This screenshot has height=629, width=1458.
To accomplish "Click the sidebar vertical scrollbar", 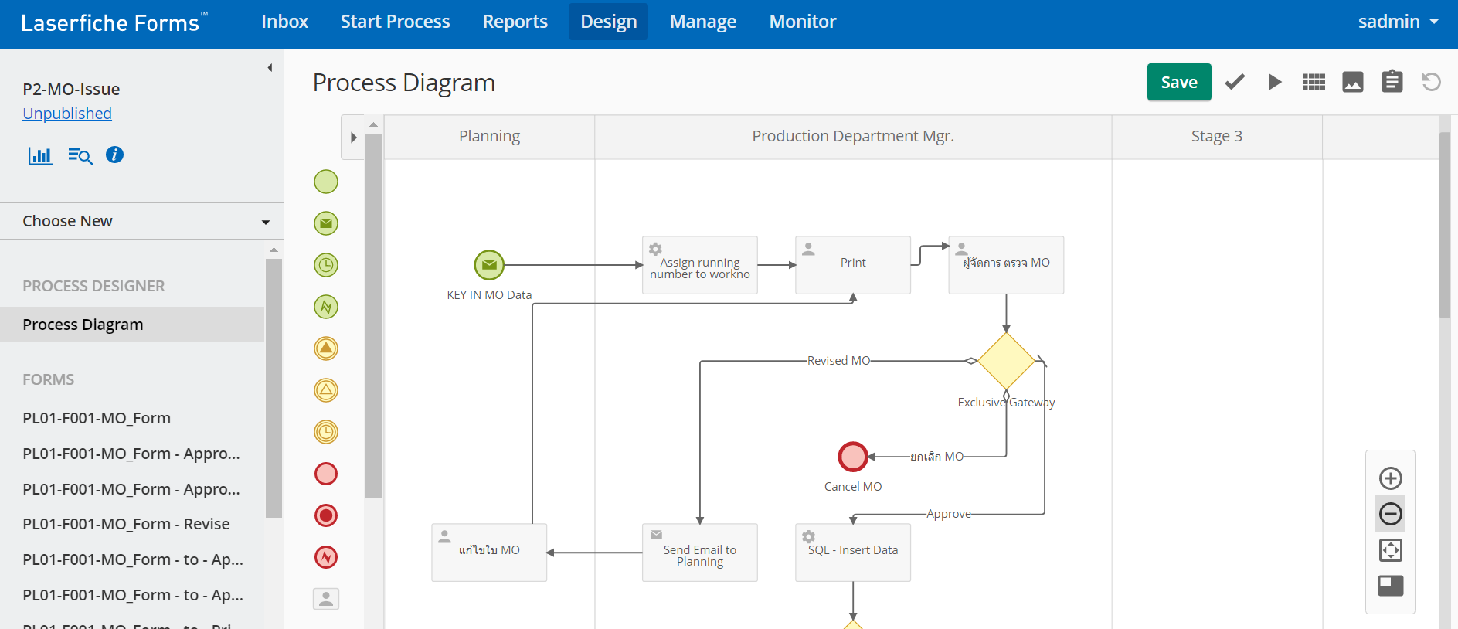I will click(x=274, y=388).
